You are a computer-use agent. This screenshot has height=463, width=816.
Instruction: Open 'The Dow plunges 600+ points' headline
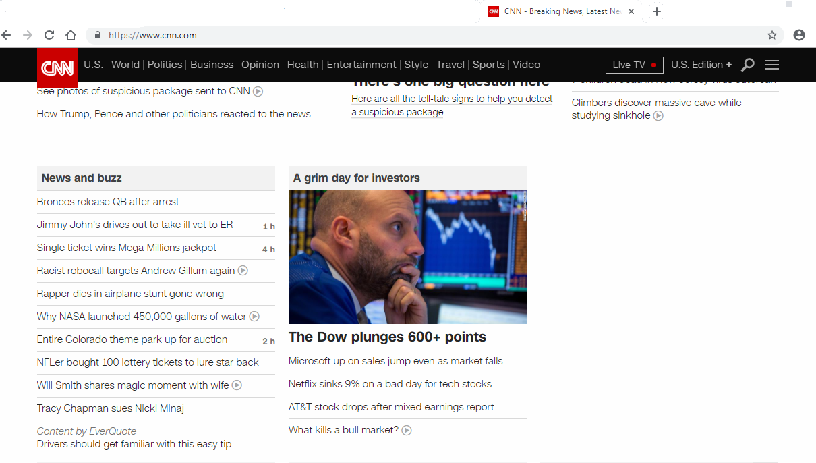coord(387,337)
